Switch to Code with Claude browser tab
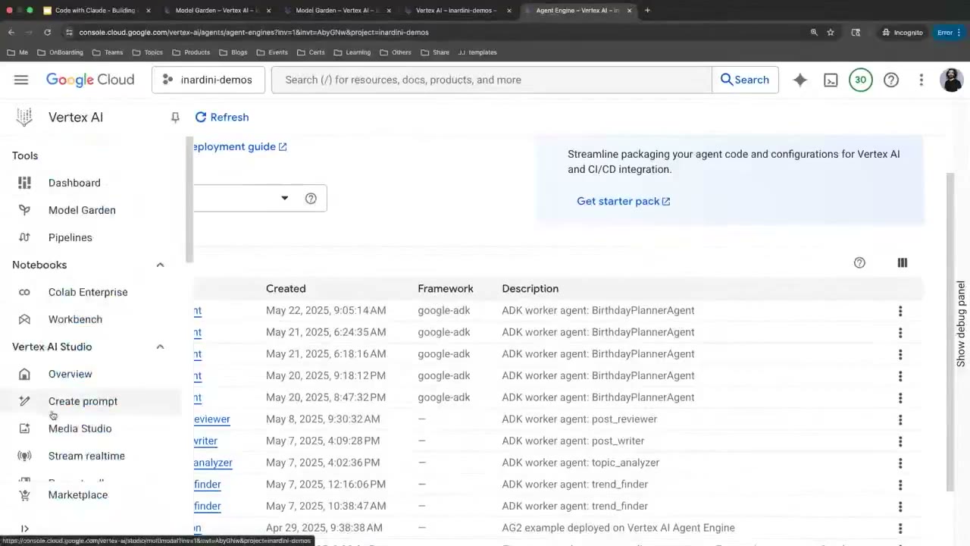Screen dimensions: 970x546 [95, 11]
